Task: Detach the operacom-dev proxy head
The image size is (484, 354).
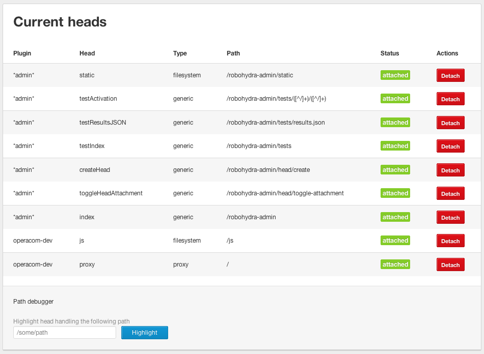Action: (450, 264)
